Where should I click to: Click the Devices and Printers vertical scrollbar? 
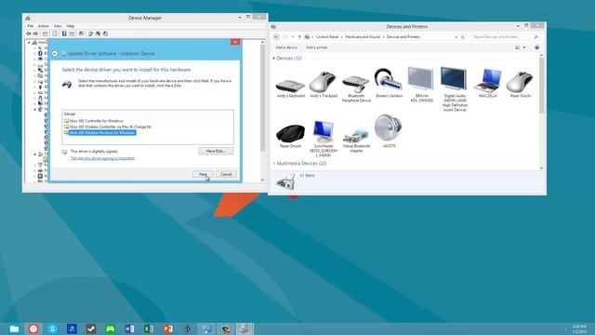(541, 86)
